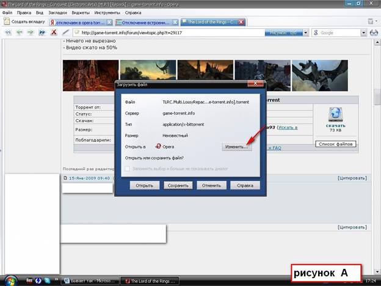
Task: Open the Google search engine dropdown
Action: (363, 32)
